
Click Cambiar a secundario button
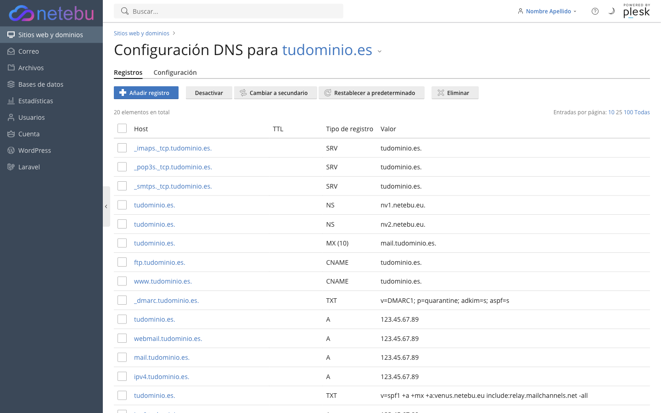(x=275, y=93)
